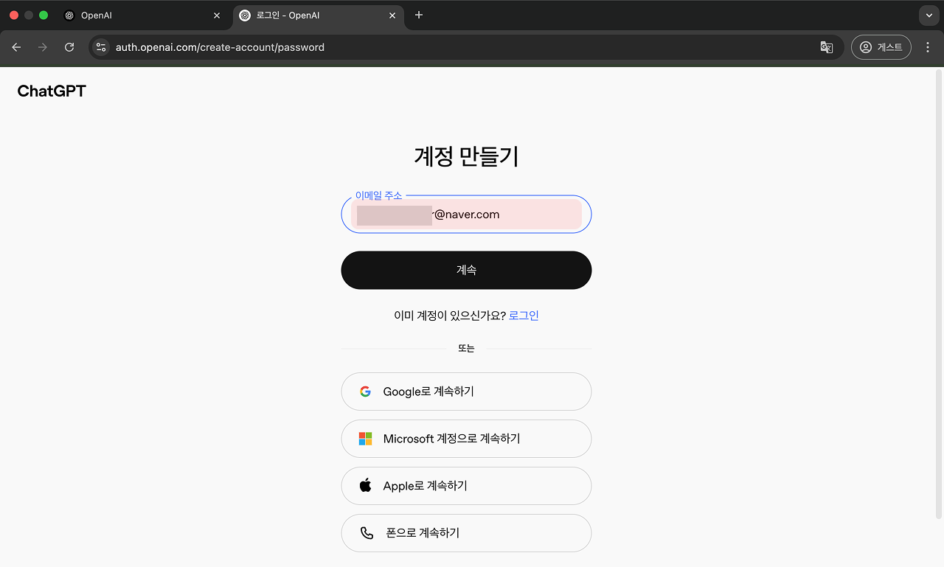Image resolution: width=944 pixels, height=567 pixels.
Task: Choose 폰으로 계속하기 button
Action: click(x=466, y=533)
